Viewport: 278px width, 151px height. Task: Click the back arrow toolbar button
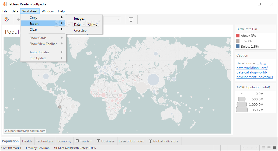18,19
